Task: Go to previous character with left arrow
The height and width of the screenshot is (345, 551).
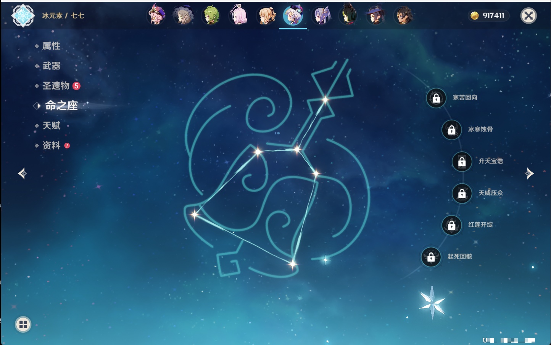Action: [x=22, y=173]
